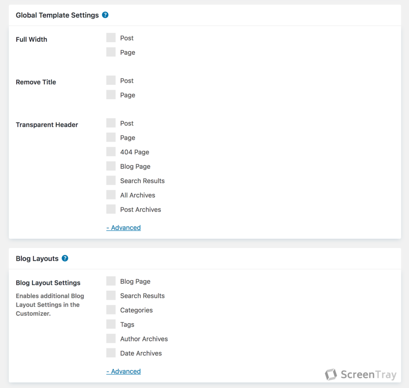Open the Global Template Settings help icon

click(x=105, y=15)
